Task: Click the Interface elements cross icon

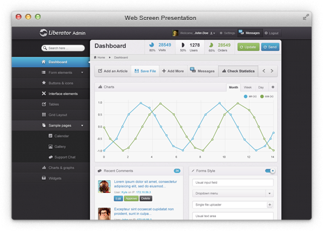Action: coord(44,94)
